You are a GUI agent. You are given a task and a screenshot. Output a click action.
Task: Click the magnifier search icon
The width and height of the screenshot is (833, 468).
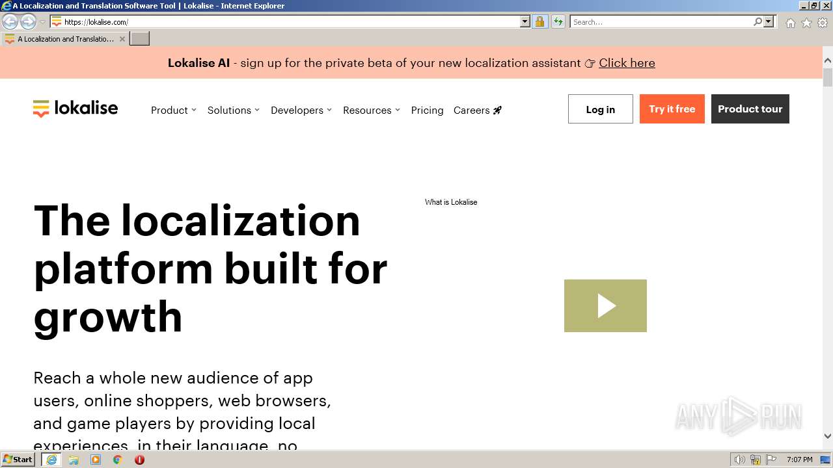758,22
